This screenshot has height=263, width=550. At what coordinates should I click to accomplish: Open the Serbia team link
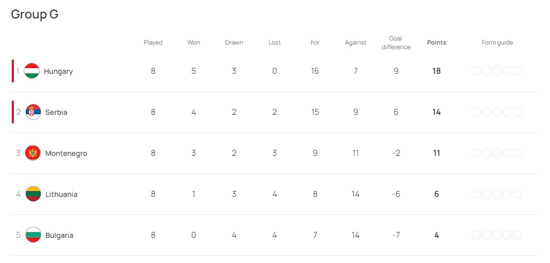click(x=56, y=113)
